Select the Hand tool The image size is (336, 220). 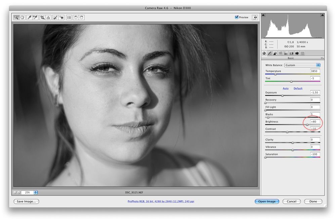(22, 17)
